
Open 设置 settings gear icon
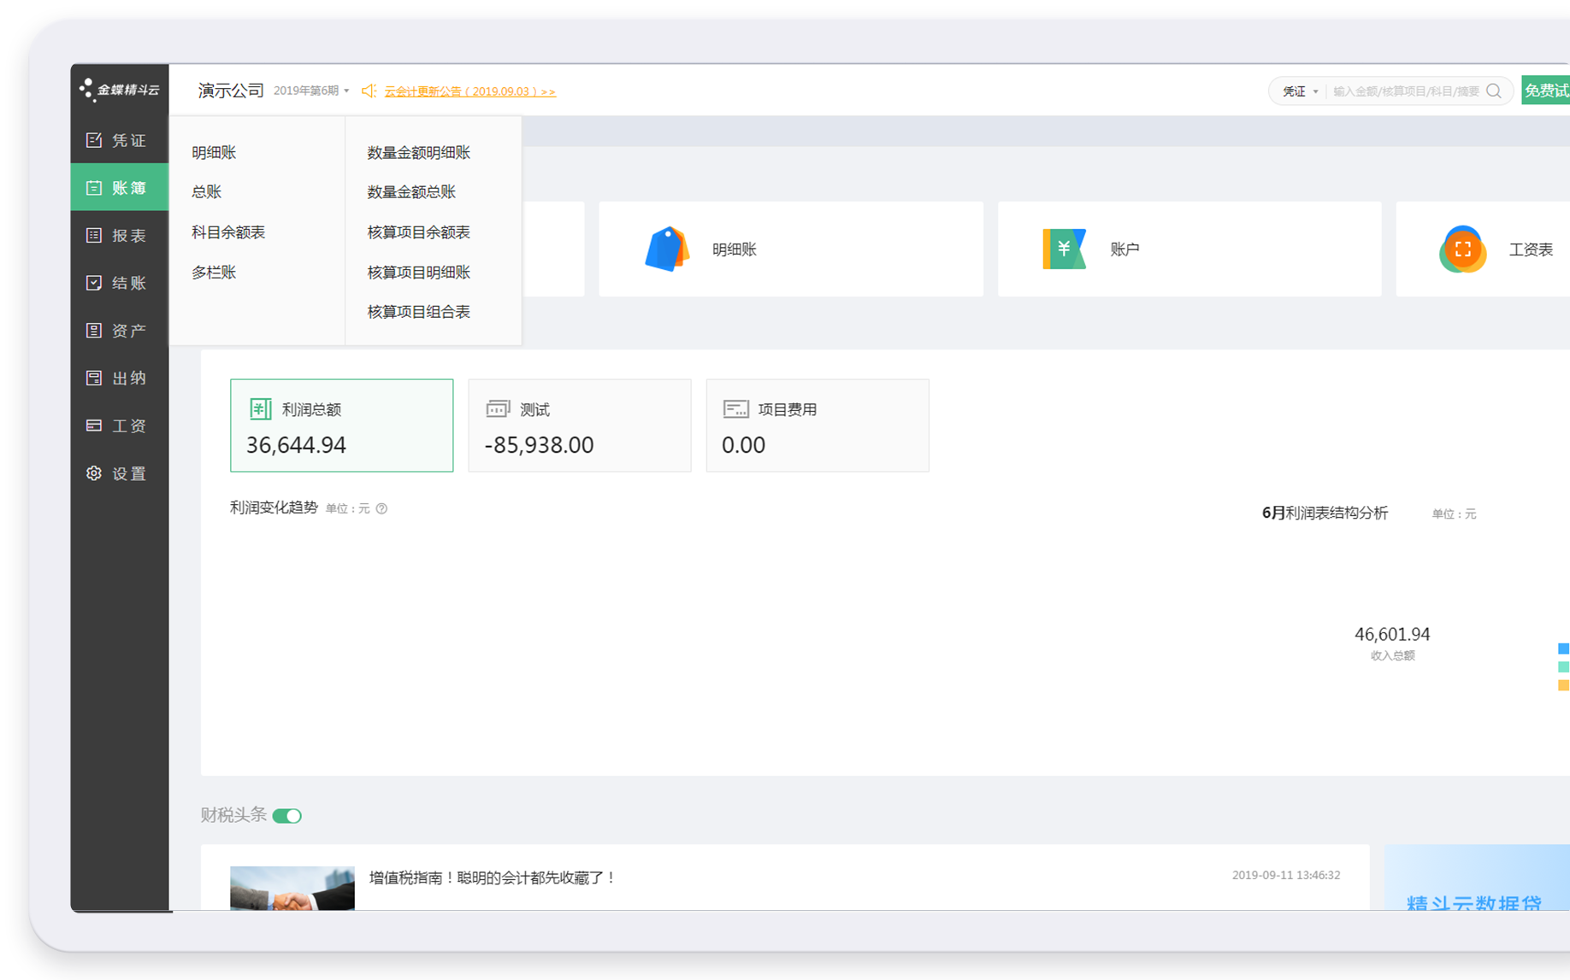94,473
